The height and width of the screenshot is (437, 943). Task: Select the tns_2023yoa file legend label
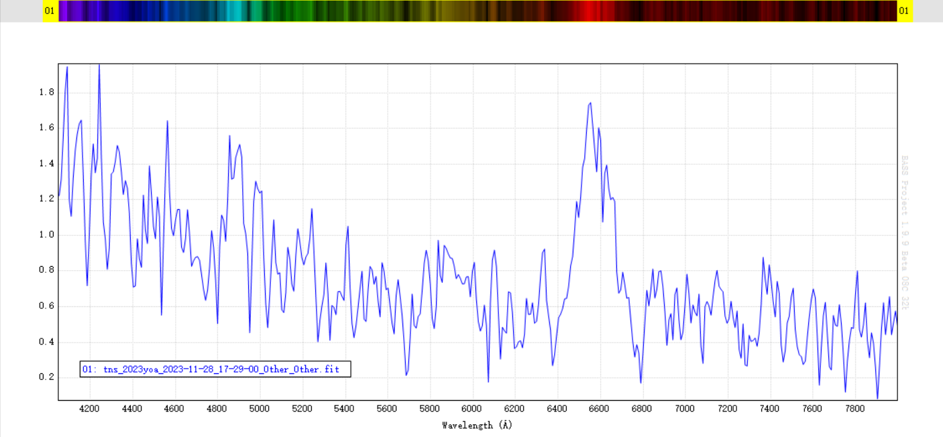coord(215,369)
